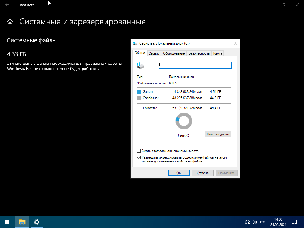Click the Очистка диска button
The image size is (304, 228).
point(218,134)
